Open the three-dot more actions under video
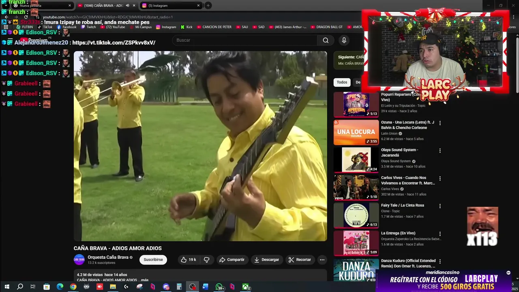The height and width of the screenshot is (292, 519). coord(322,260)
